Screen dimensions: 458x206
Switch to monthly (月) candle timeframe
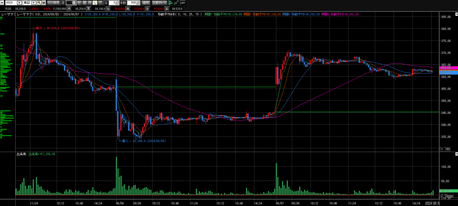89,3
